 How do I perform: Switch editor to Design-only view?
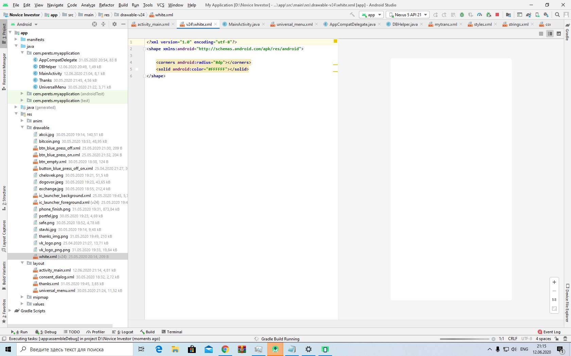point(559,34)
